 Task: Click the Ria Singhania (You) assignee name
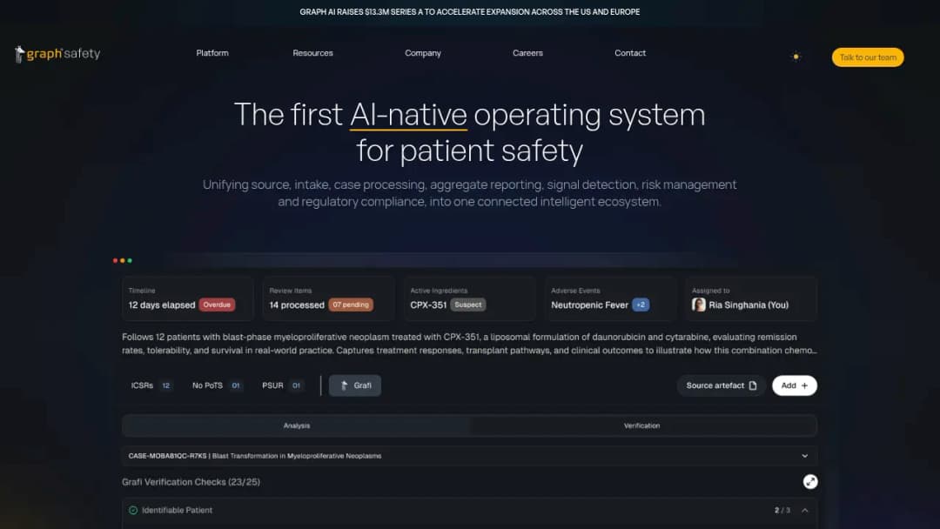point(749,305)
